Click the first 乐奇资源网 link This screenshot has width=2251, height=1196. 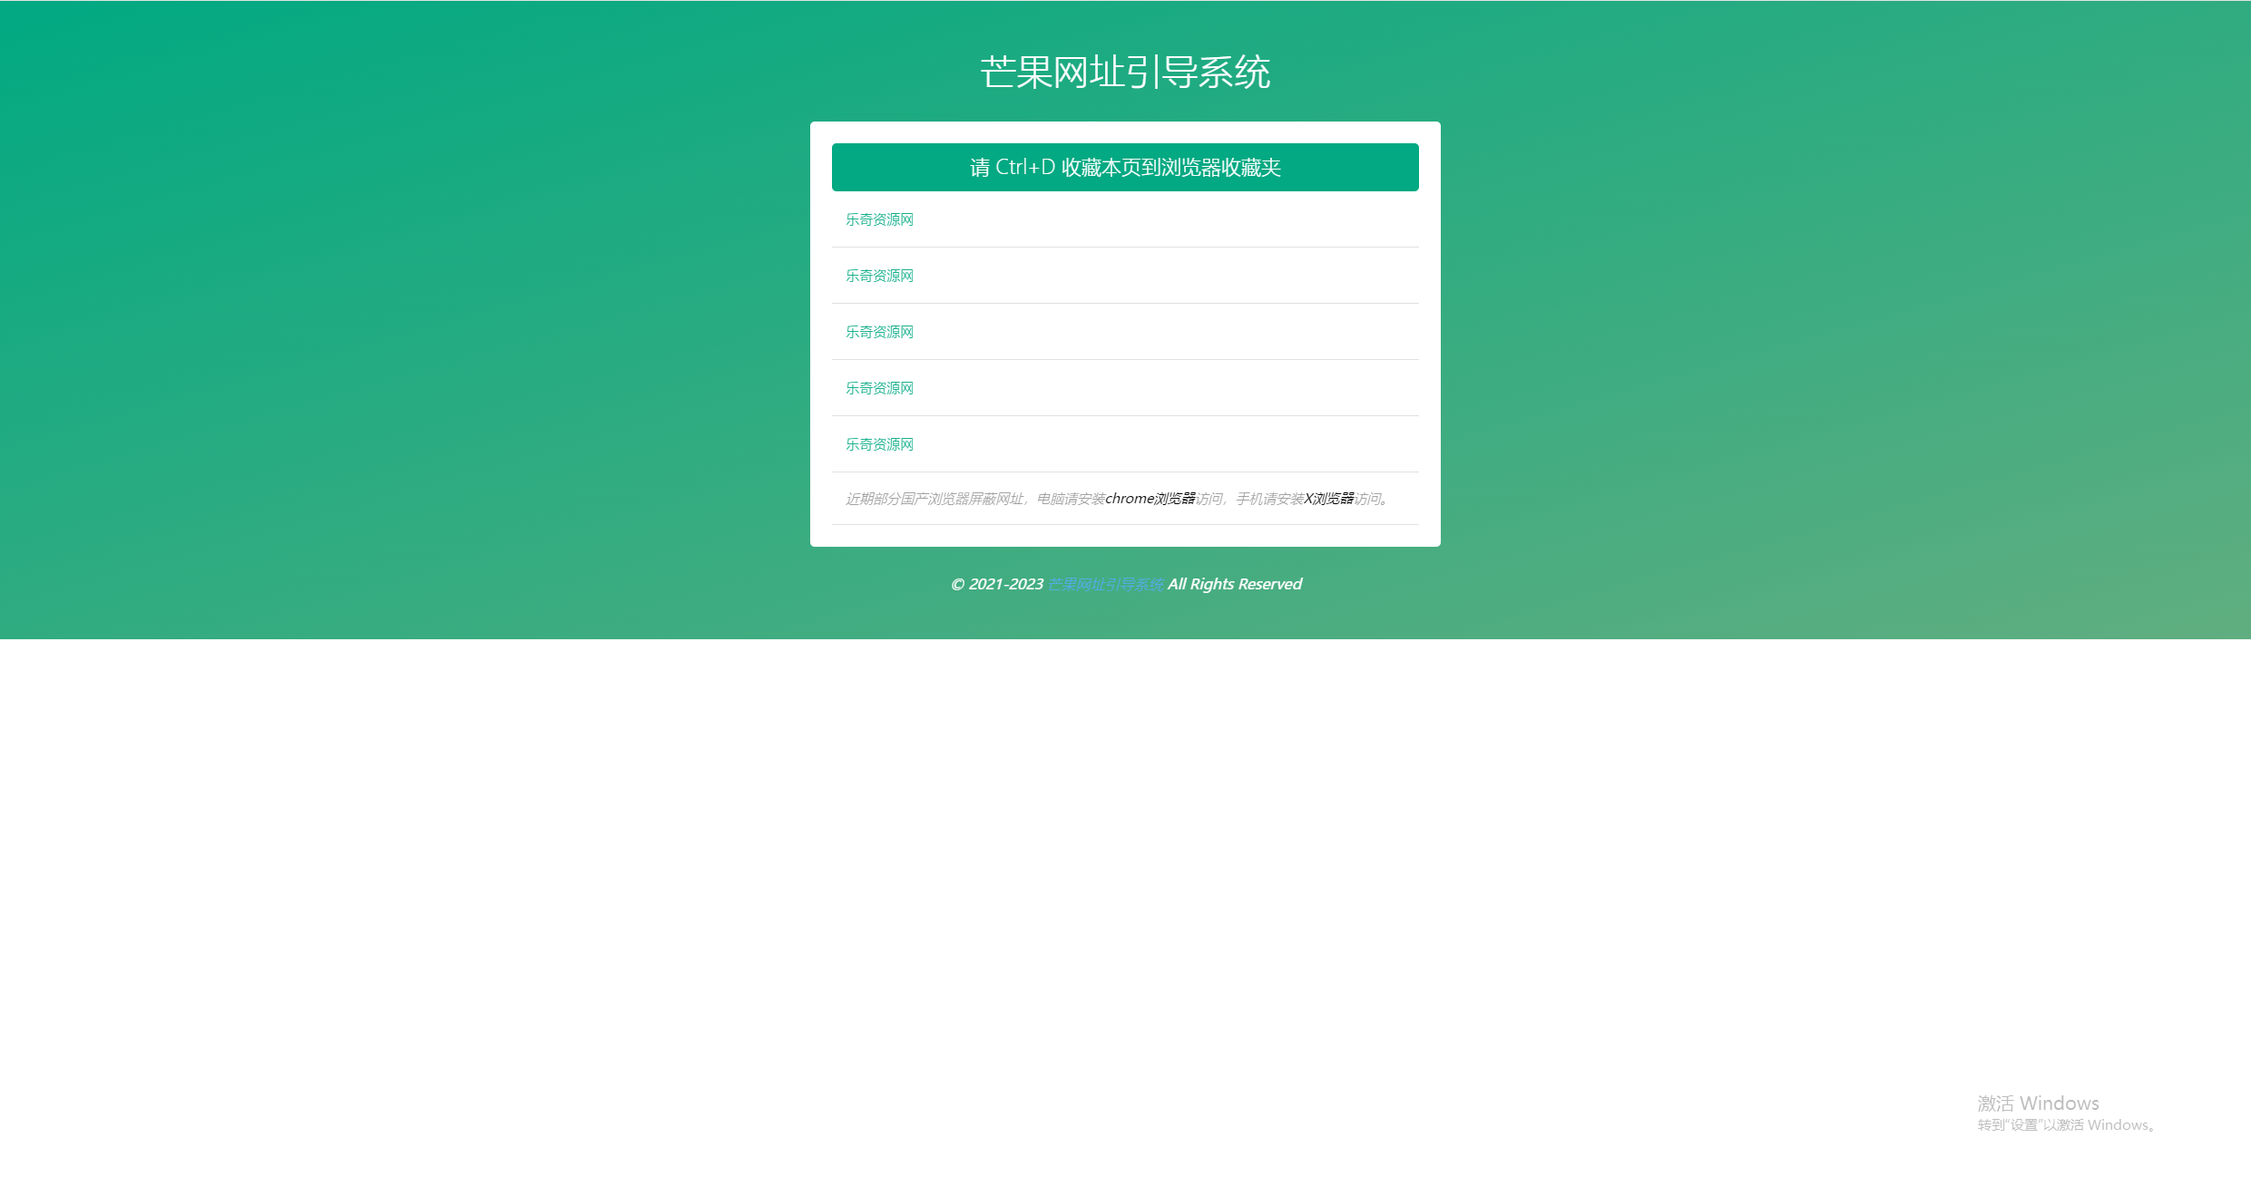878,218
